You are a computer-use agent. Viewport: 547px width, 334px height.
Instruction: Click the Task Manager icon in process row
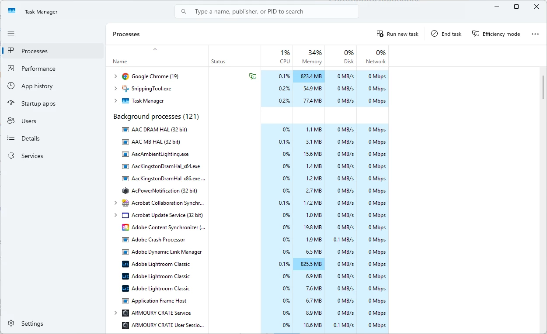click(125, 101)
